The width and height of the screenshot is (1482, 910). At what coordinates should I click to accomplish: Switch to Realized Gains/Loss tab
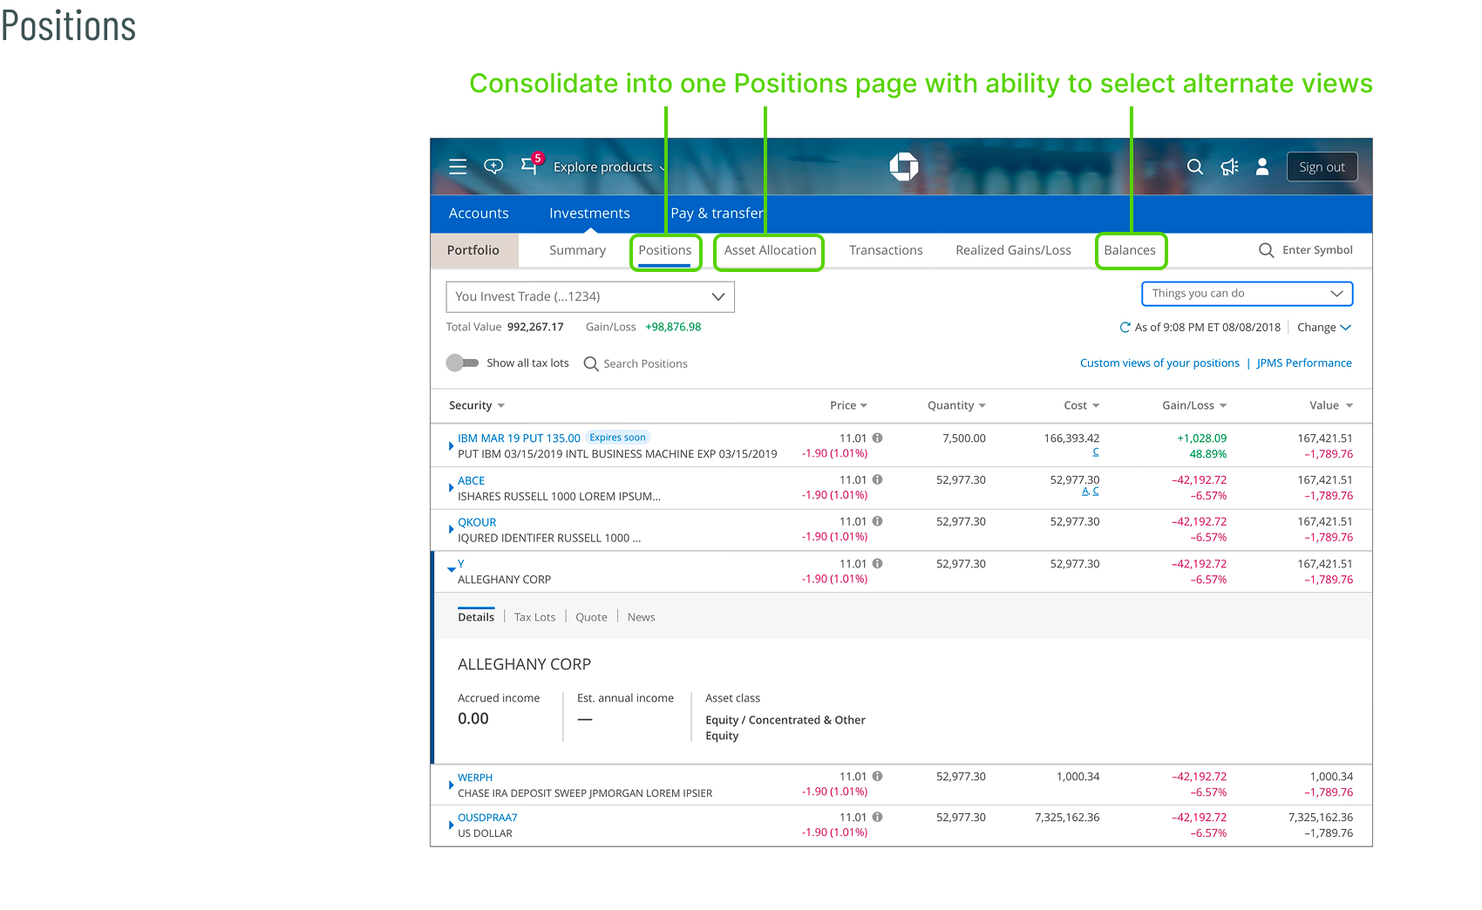click(1013, 250)
